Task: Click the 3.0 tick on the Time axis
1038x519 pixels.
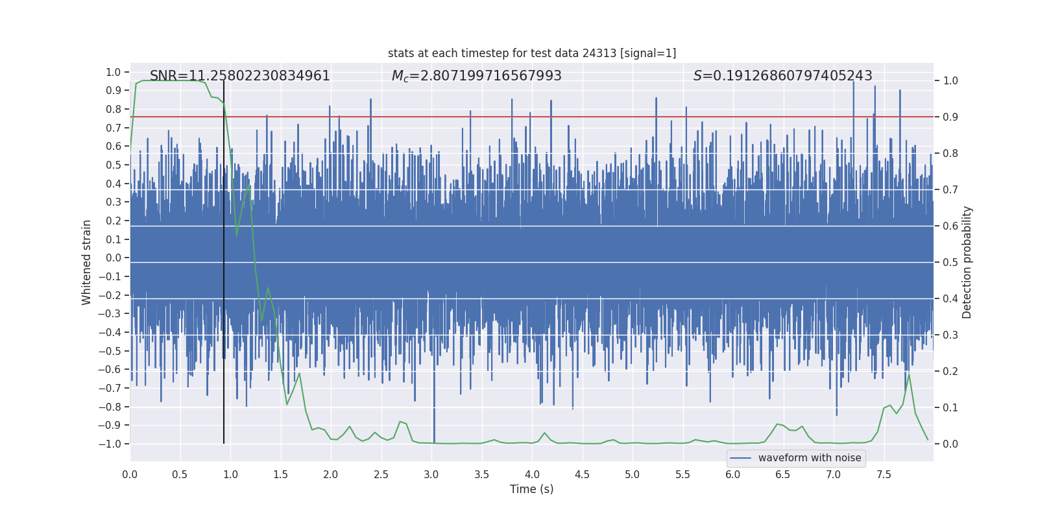Action: point(431,474)
